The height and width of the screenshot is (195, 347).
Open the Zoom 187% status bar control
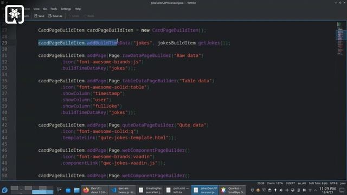point(275,183)
